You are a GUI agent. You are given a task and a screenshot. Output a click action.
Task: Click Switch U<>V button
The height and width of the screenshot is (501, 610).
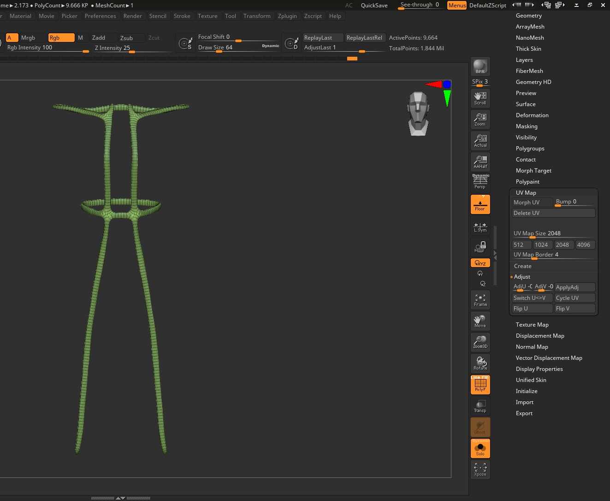point(532,298)
